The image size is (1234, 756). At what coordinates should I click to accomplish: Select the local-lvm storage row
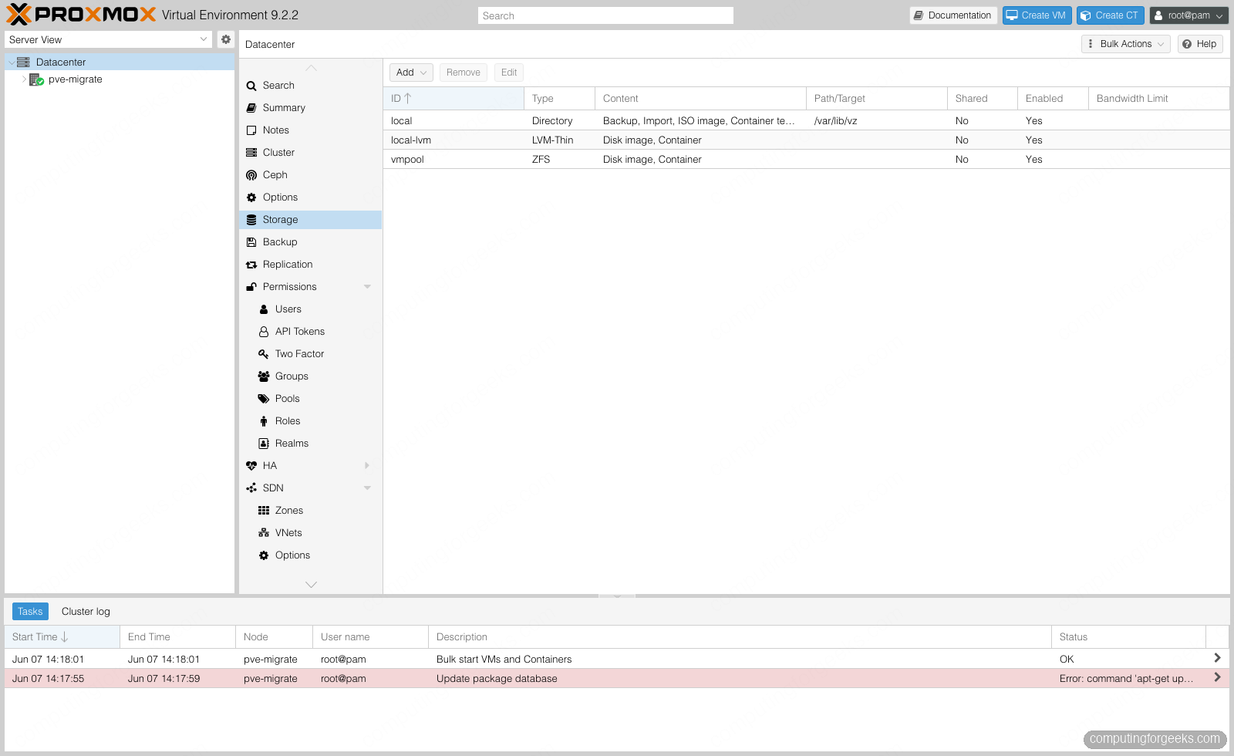[806, 140]
